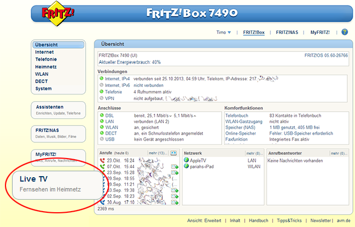This screenshot has width=355, height=227.
Task: Open the Tipps&Tricks footer link
Action: tap(289, 220)
